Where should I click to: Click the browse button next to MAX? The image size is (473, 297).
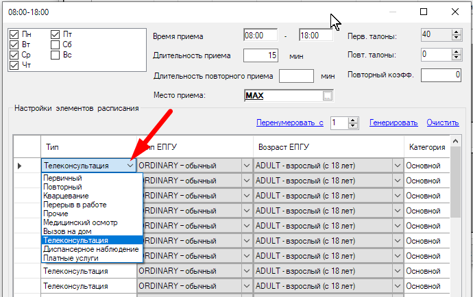tap(328, 96)
